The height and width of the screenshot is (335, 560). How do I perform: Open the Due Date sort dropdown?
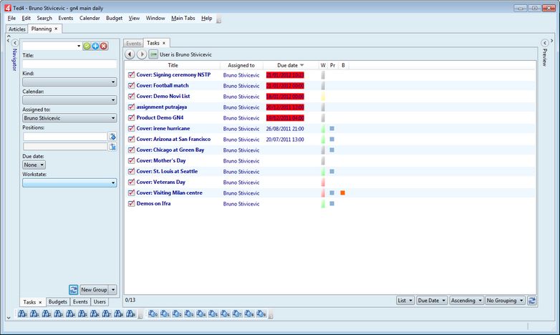click(x=432, y=301)
